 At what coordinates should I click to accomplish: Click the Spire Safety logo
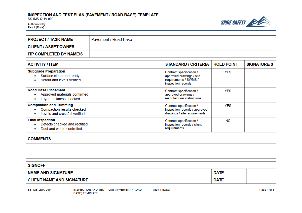[248, 22]
